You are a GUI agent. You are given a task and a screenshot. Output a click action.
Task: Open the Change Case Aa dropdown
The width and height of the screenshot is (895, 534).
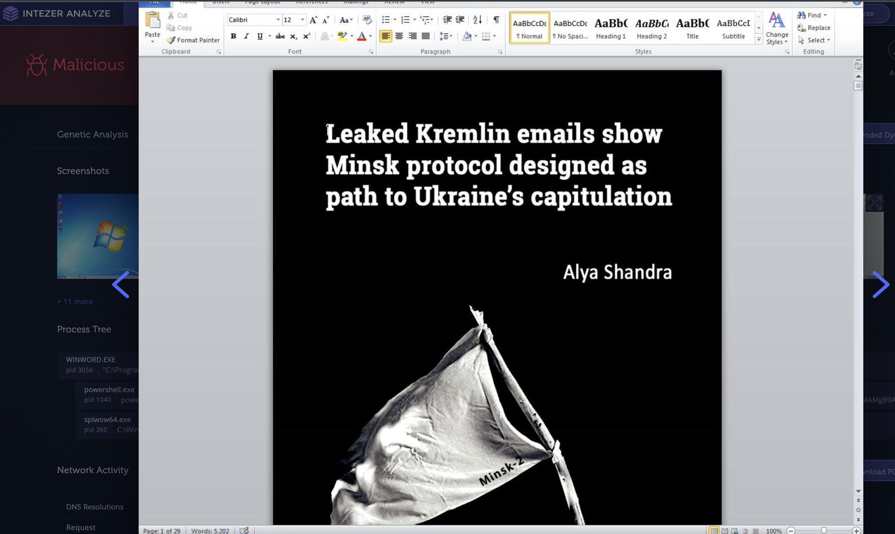pyautogui.click(x=346, y=20)
